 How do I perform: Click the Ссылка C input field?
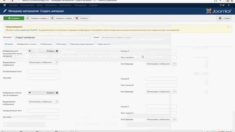coord(161,107)
